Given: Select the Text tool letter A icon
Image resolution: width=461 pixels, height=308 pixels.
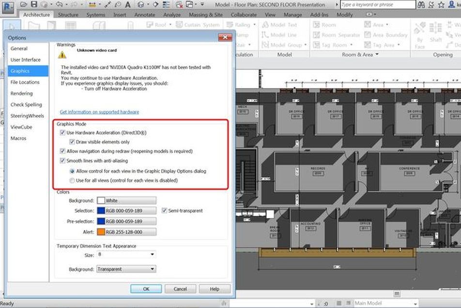Looking at the screenshot, I should [128, 4].
